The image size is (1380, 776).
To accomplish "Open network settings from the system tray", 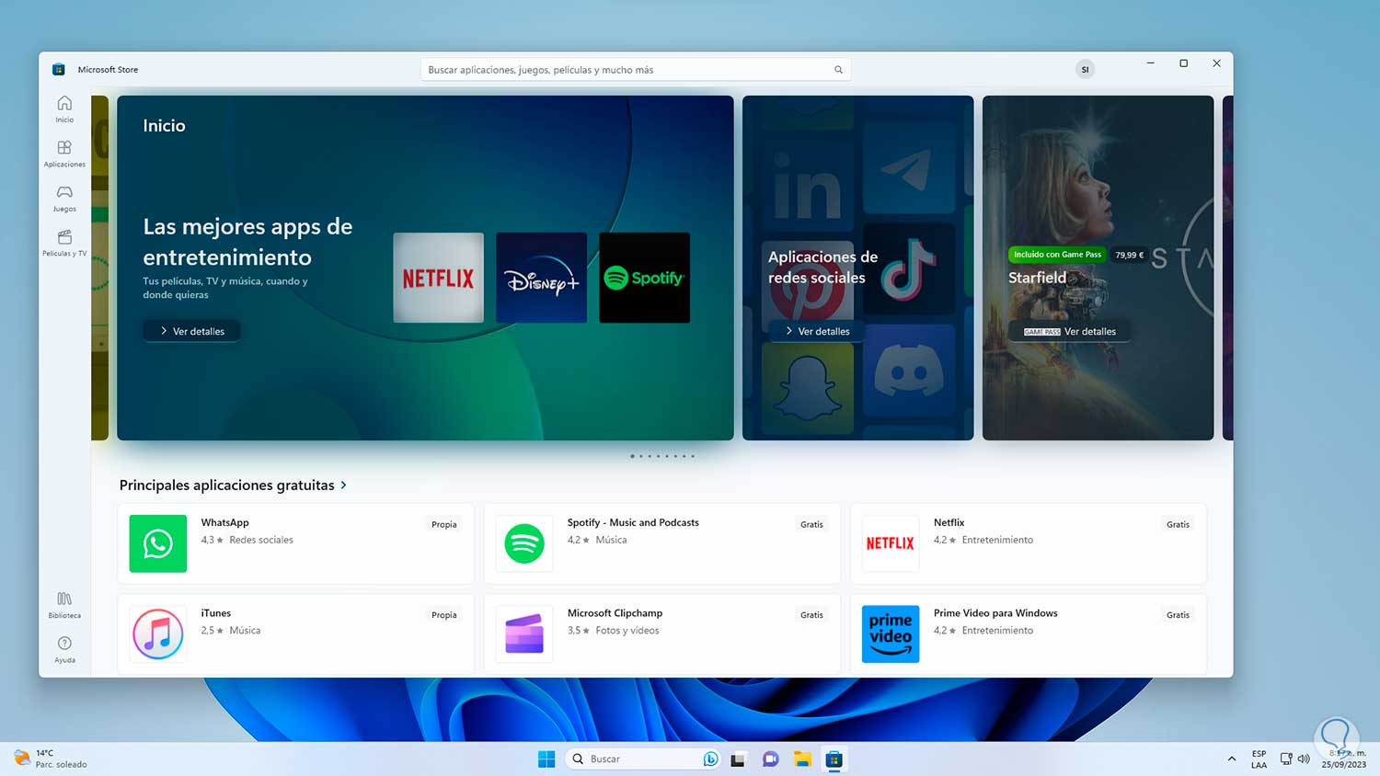I will [x=1286, y=759].
